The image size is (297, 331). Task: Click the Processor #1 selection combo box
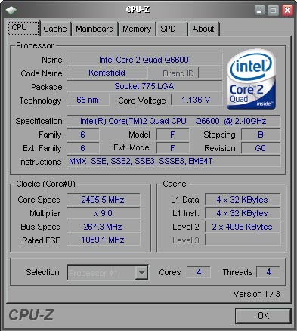[107, 272]
